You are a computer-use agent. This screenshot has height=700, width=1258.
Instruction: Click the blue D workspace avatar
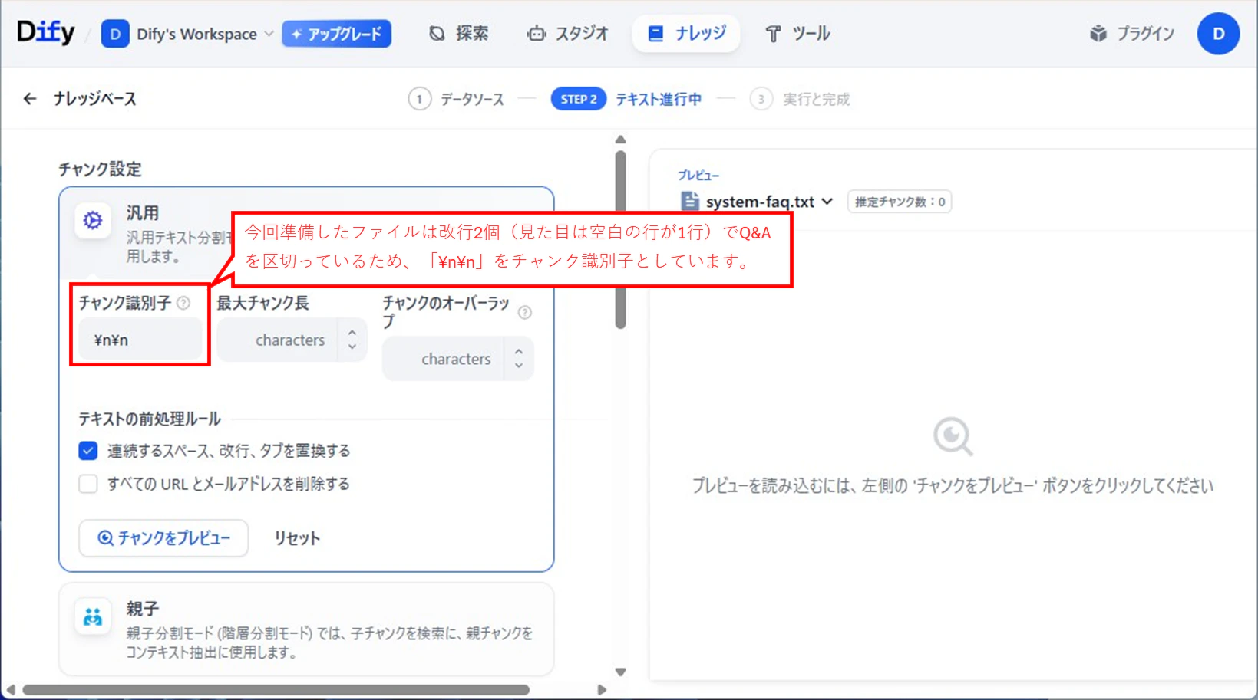pos(115,34)
